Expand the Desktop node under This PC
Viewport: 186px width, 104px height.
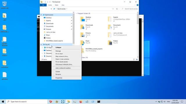coord(42,51)
